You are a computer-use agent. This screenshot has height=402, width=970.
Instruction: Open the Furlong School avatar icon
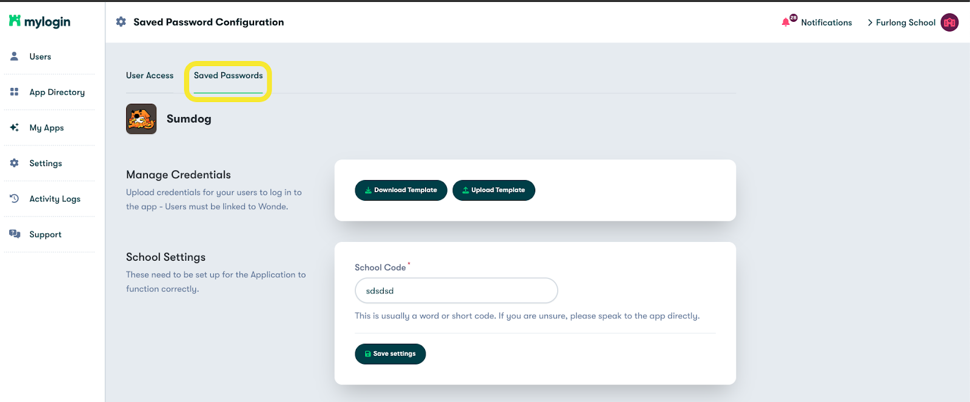[949, 22]
